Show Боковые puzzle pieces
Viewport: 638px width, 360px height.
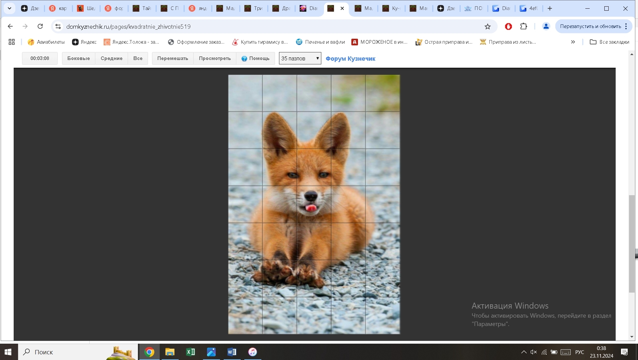tap(78, 58)
